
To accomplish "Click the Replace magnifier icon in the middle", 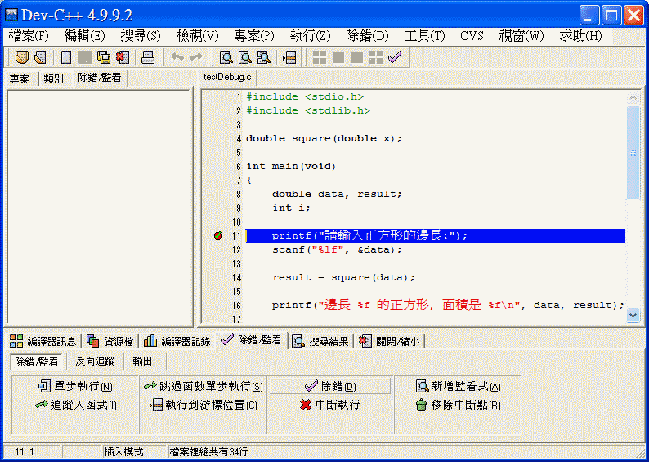I will tap(244, 57).
